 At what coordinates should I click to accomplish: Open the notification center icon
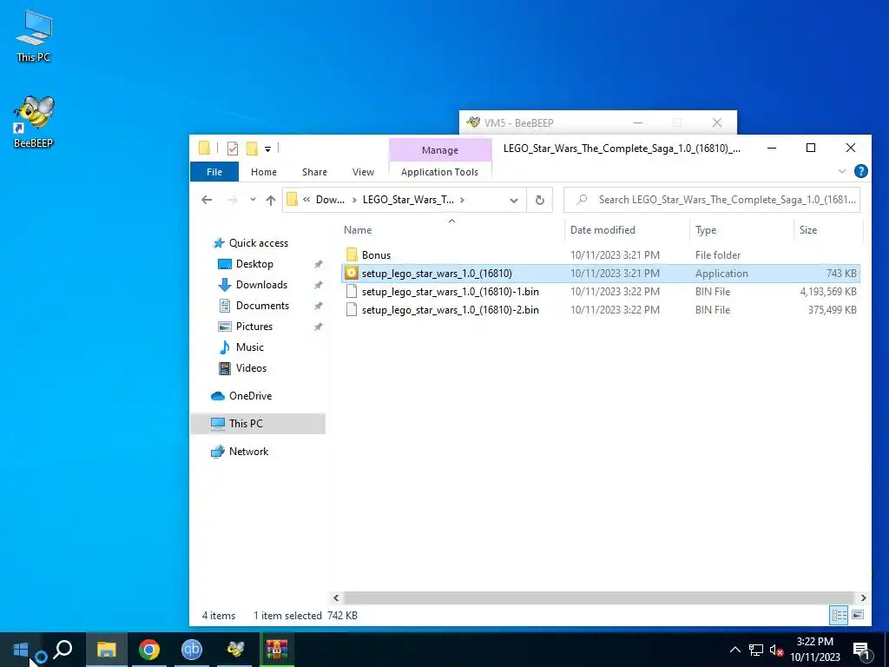click(861, 650)
